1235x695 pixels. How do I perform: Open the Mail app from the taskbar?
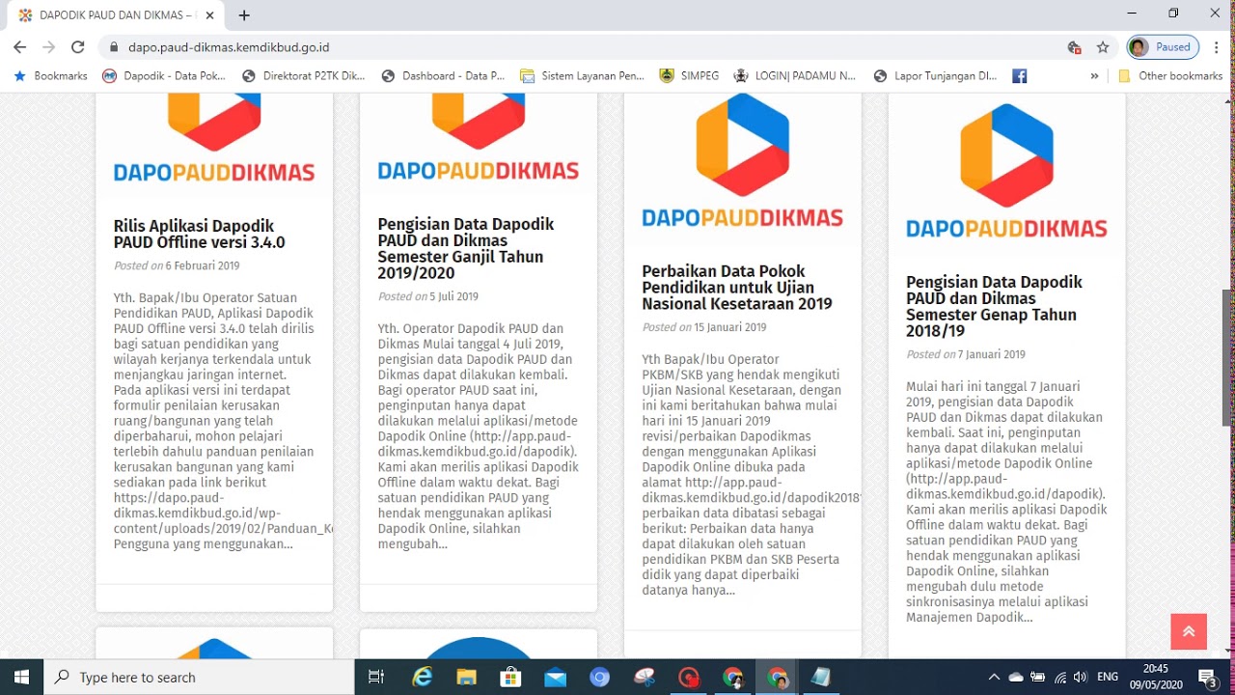tap(555, 678)
